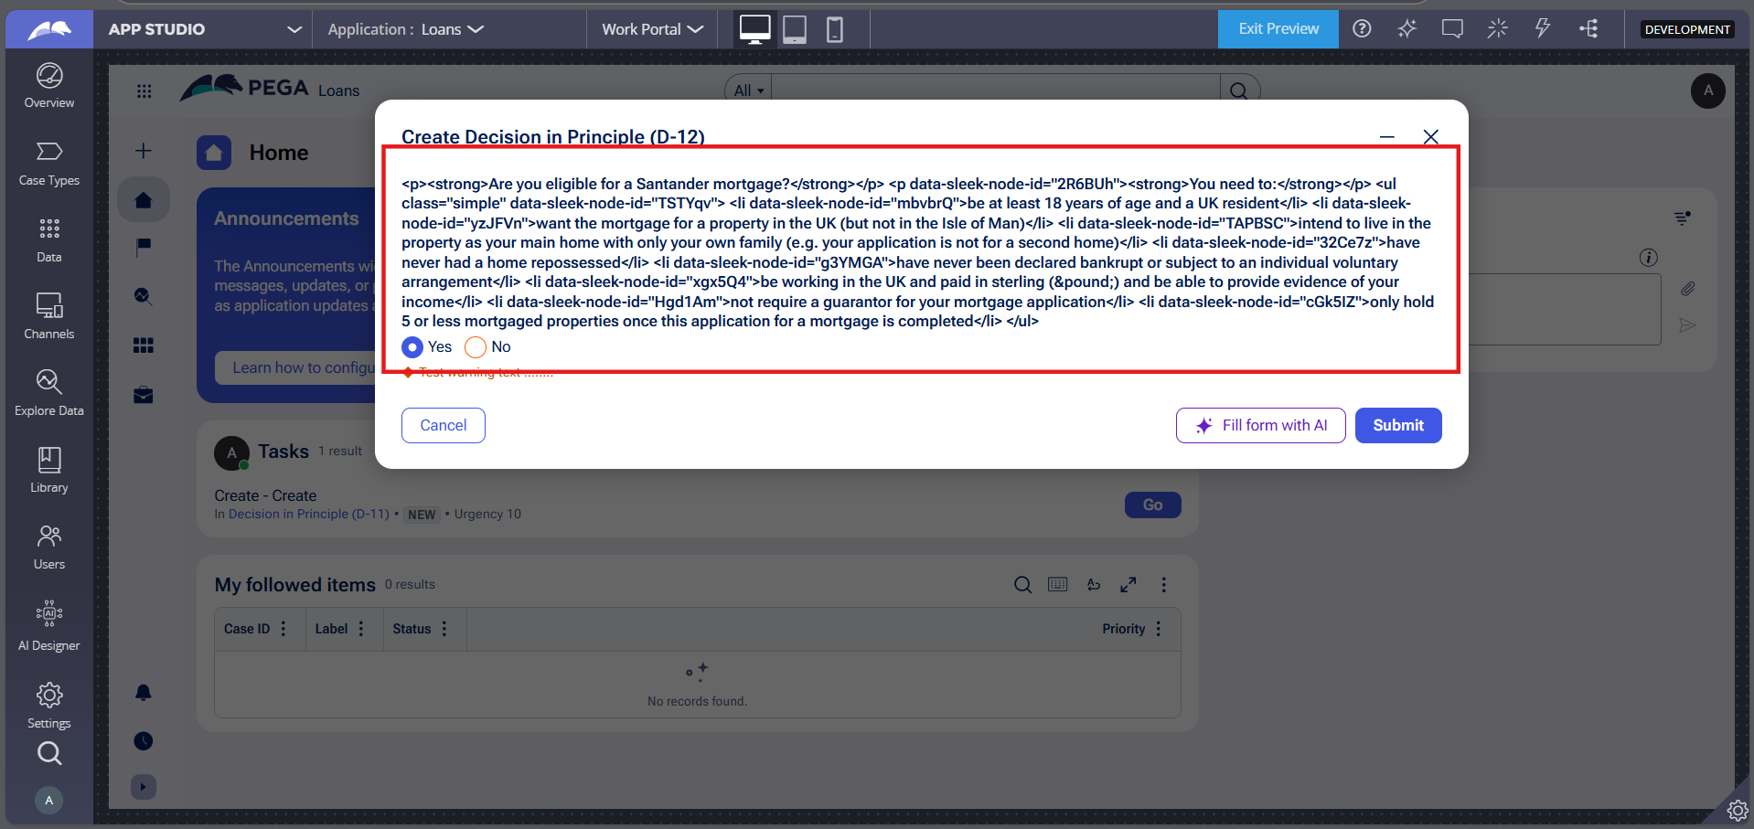The height and width of the screenshot is (829, 1754).
Task: Submit the Decision in Principle form
Action: coord(1397,426)
